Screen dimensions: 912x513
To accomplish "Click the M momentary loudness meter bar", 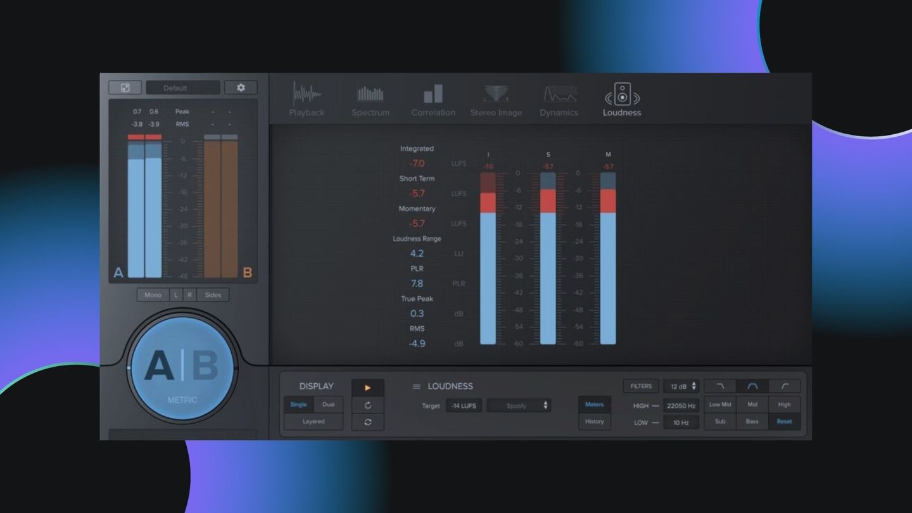I will (608, 258).
